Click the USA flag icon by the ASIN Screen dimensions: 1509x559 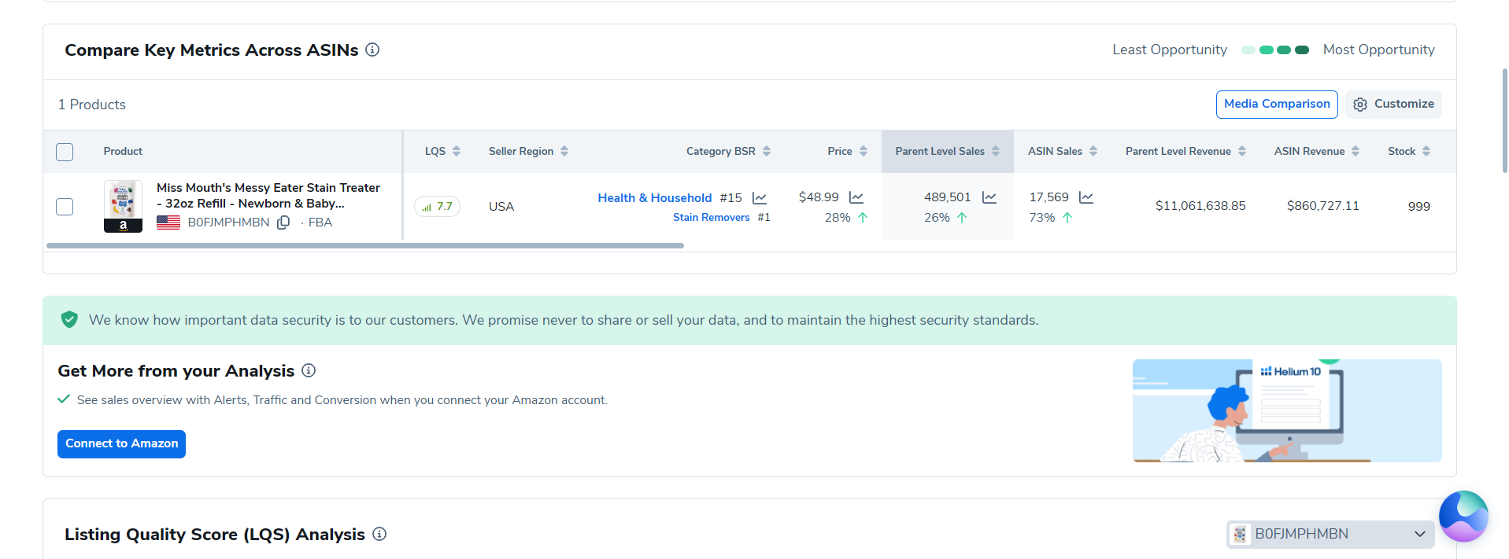[168, 222]
